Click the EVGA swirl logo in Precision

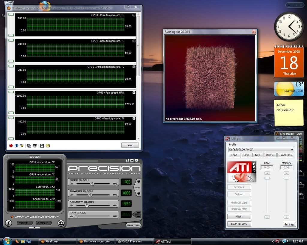[x=62, y=223]
